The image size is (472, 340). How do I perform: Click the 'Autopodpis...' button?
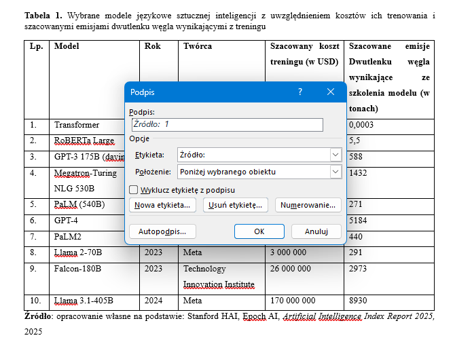(162, 231)
